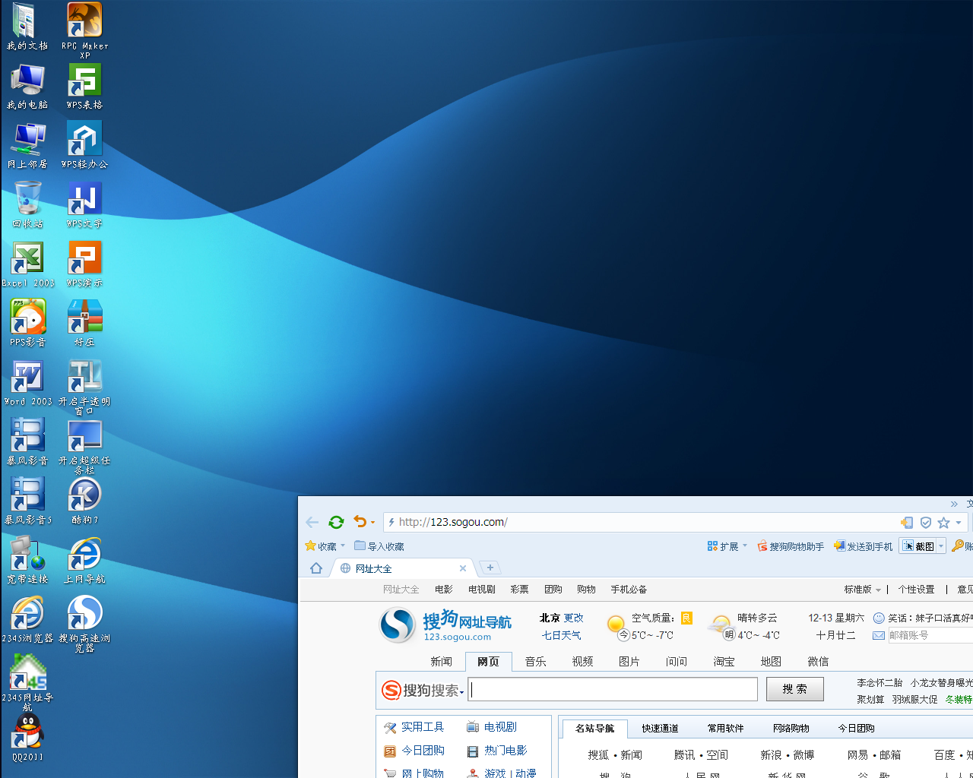Open the 截图 screenshot dropdown arrow
This screenshot has height=778, width=973.
tap(941, 546)
